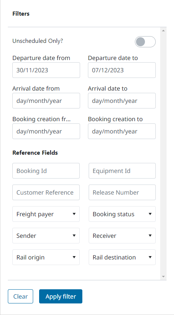The width and height of the screenshot is (174, 315).
Task: Open the Sender dropdown list
Action: pos(46,236)
